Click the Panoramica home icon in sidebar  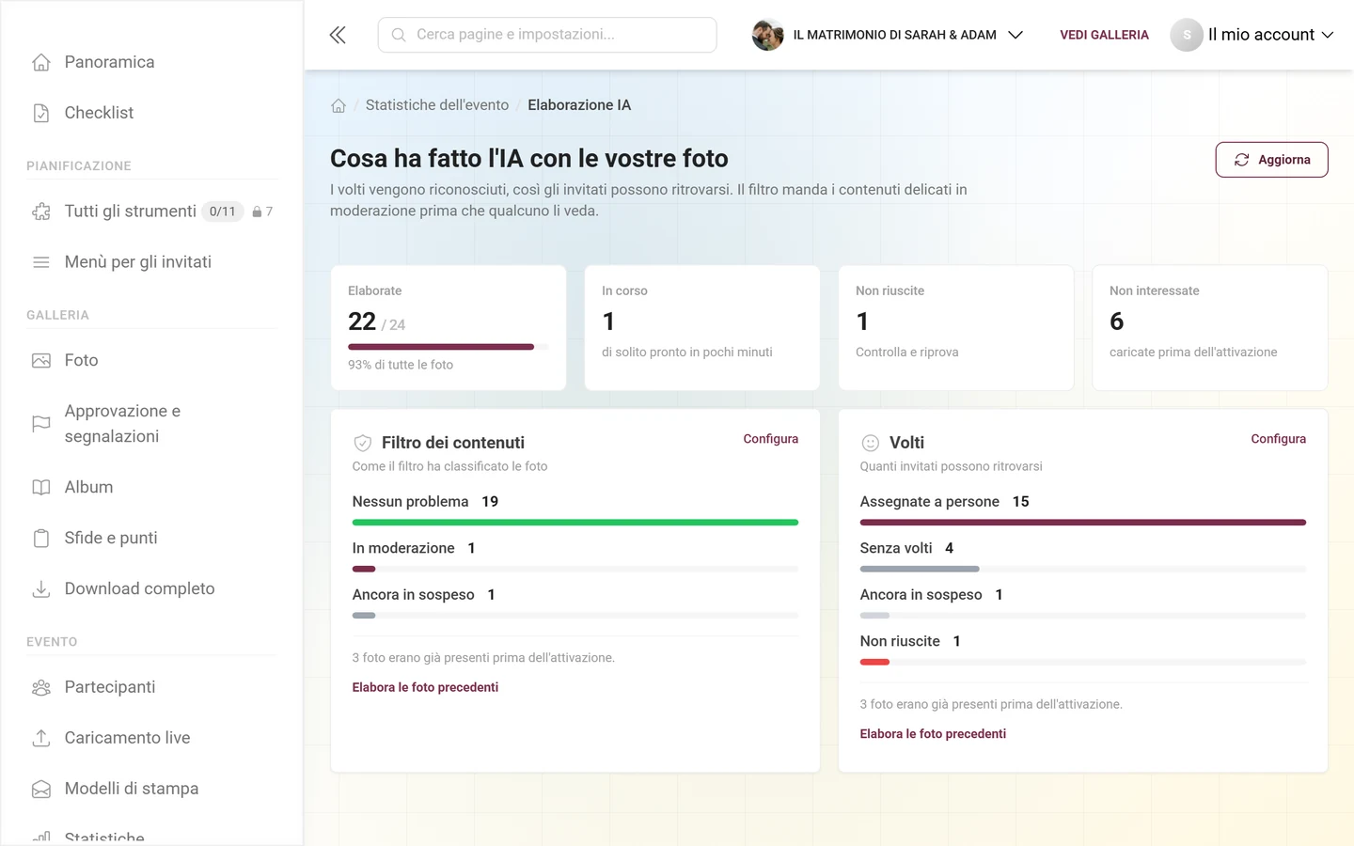coord(41,62)
